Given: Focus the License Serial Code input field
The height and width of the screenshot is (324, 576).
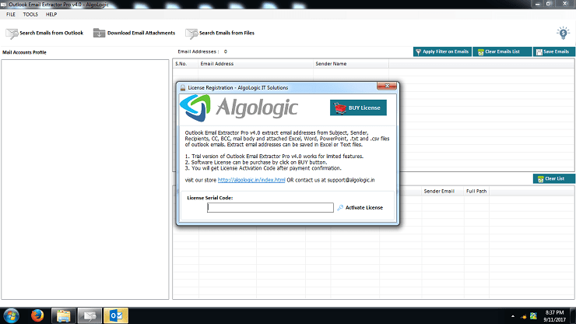Looking at the screenshot, I should (x=270, y=208).
